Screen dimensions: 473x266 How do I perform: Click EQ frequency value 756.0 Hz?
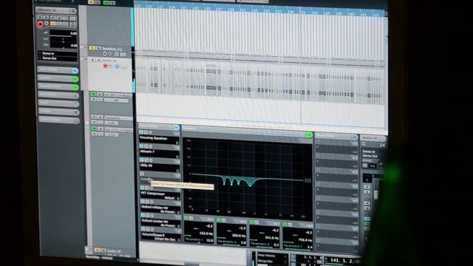[305, 240]
